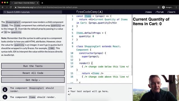179x101 pixels.
Task: Click the macOS red close window button
Action: [2, 3]
